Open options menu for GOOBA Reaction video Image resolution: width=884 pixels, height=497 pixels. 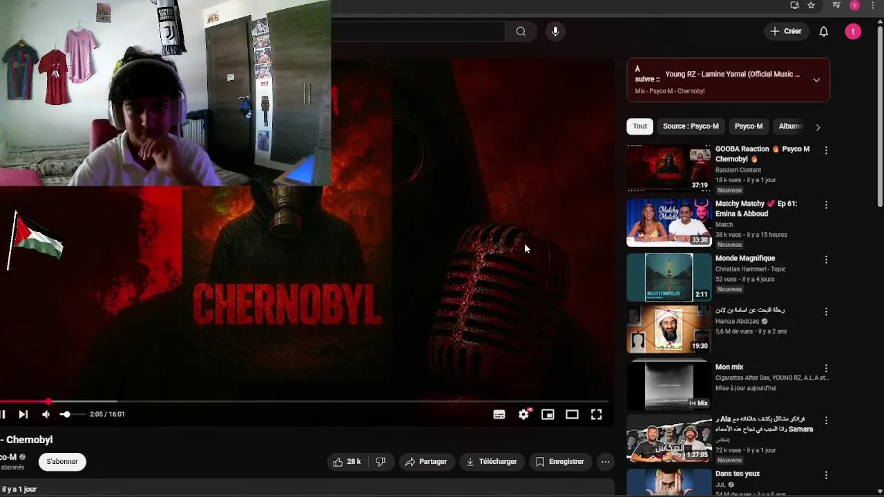[x=826, y=150]
